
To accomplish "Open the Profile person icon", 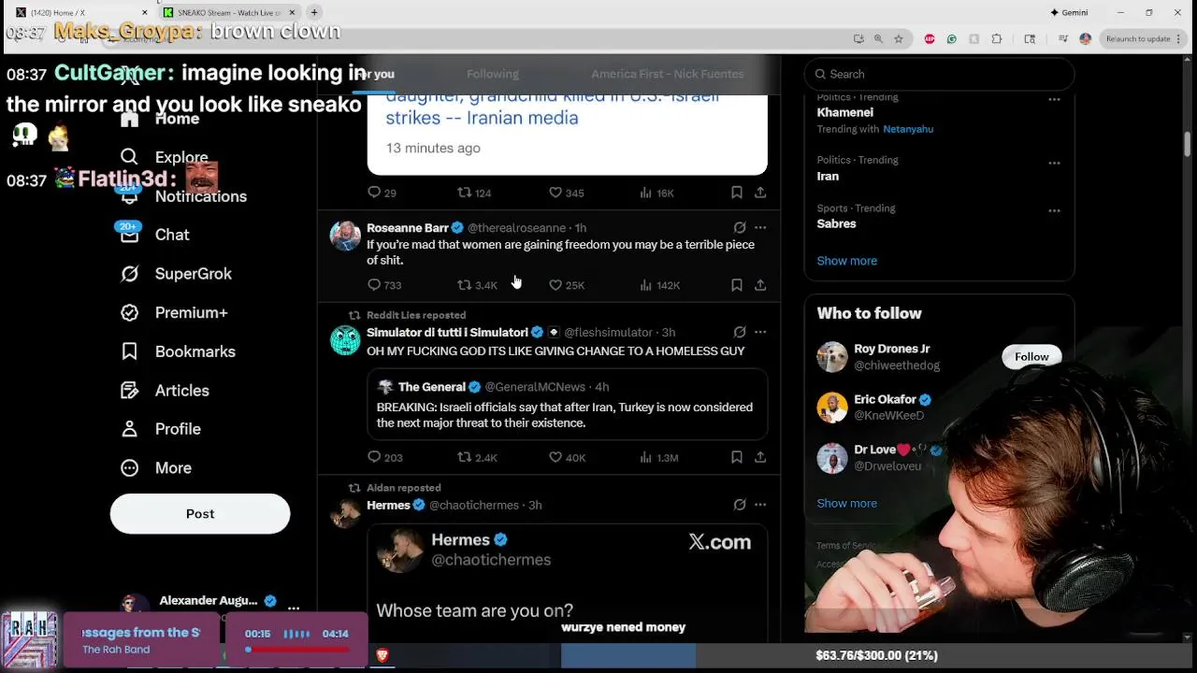I will [x=129, y=429].
